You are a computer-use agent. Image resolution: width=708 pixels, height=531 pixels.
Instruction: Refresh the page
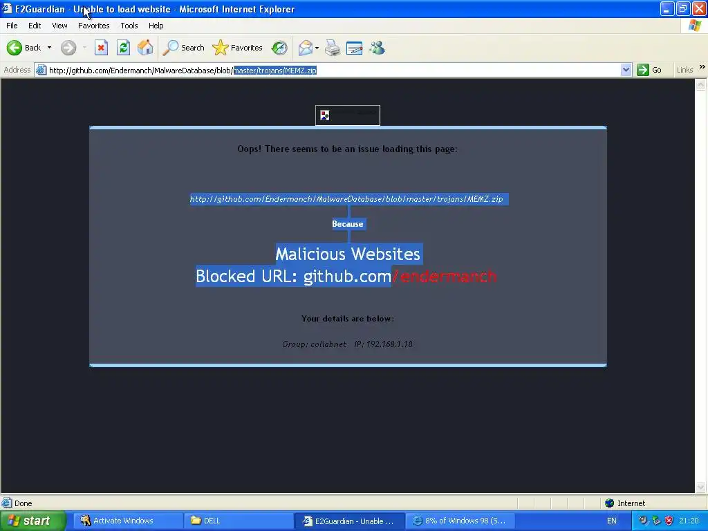tap(123, 48)
